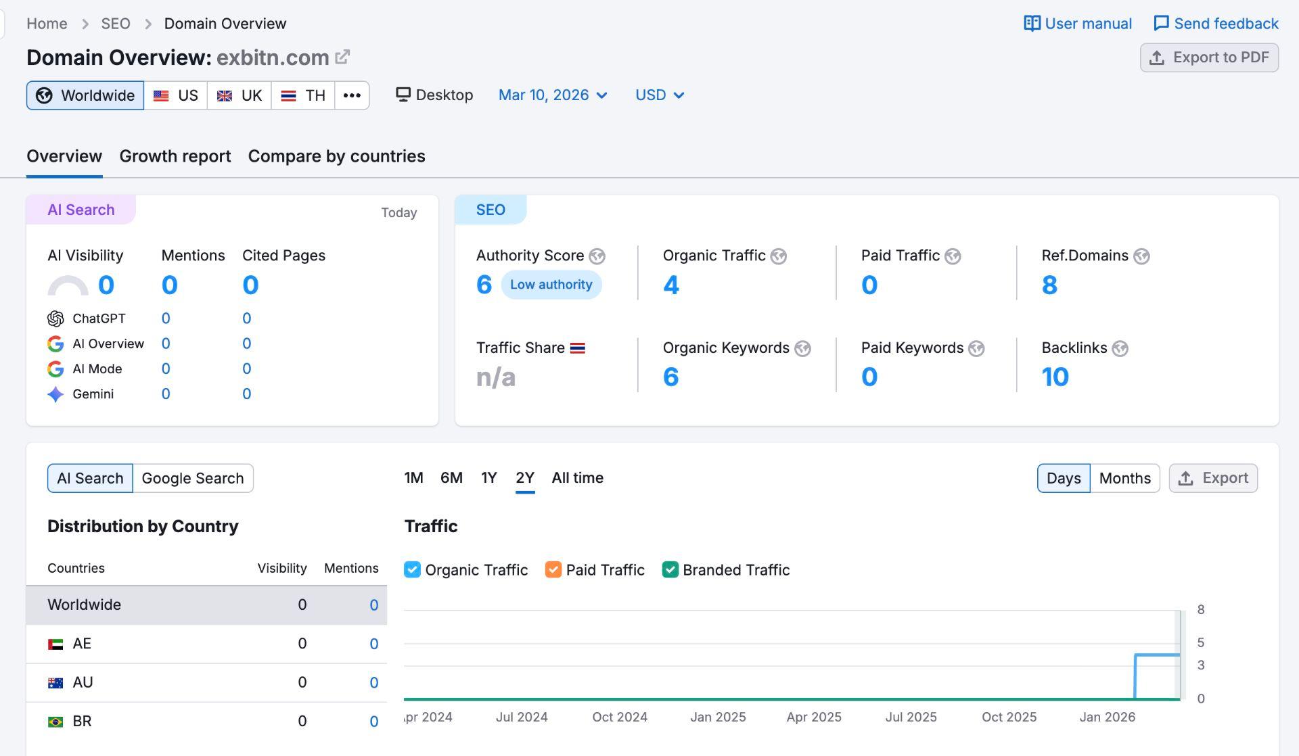Click the chart Export button

click(x=1213, y=478)
